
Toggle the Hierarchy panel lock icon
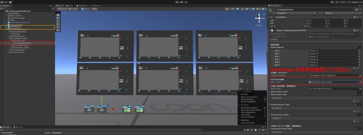tap(50, 6)
